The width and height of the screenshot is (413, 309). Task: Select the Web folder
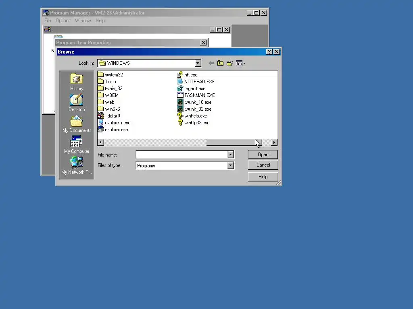[106, 102]
